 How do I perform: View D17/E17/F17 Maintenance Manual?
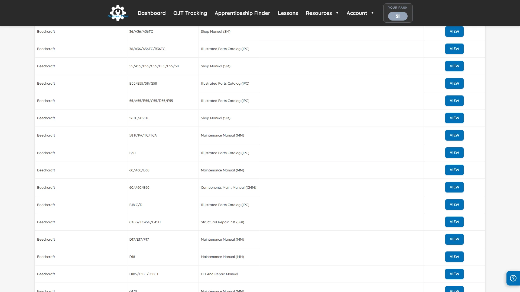coord(454,239)
